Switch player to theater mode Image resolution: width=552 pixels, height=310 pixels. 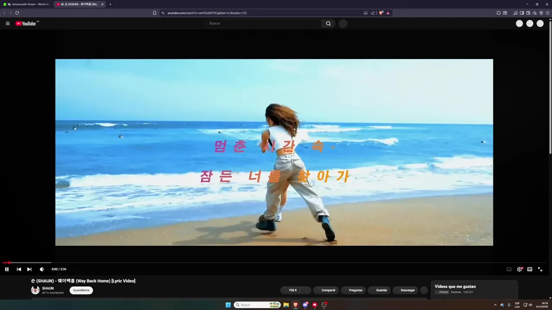tap(530, 269)
